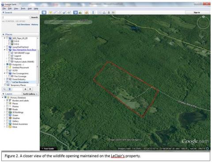Collapse the Layers panel triangle

3,94
